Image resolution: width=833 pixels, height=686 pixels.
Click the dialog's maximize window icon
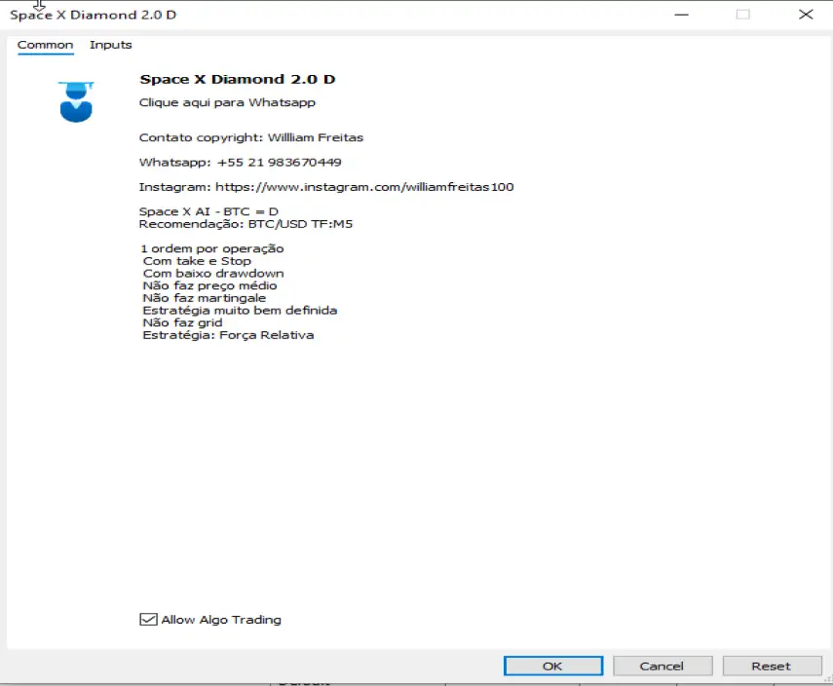[x=743, y=15]
